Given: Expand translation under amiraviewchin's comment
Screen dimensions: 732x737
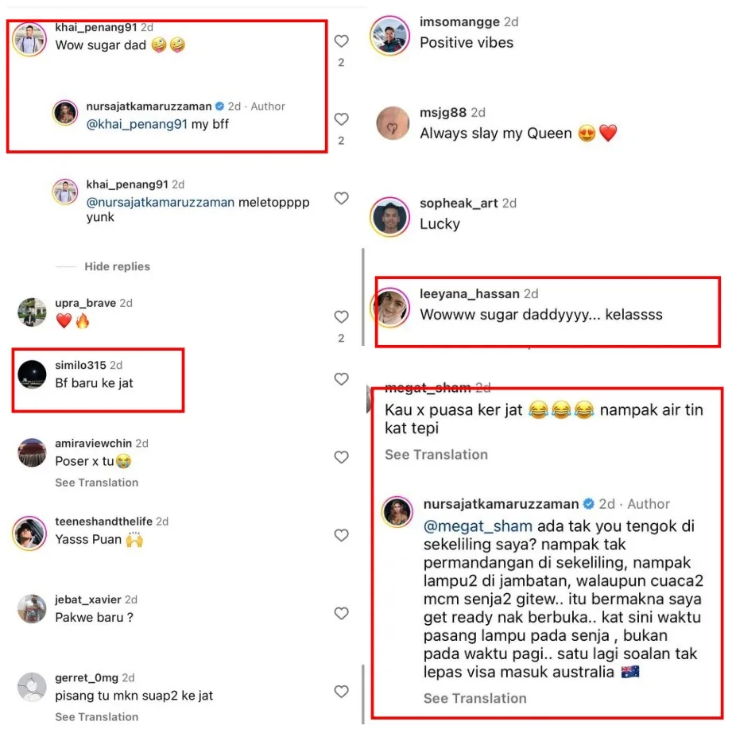Looking at the screenshot, I should [x=96, y=483].
